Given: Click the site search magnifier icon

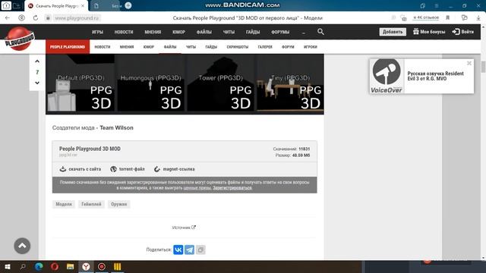Looking at the screenshot, I should pyautogui.click(x=320, y=32).
